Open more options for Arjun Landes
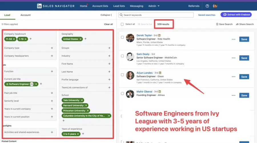The height and width of the screenshot is (143, 257). pos(234,77)
